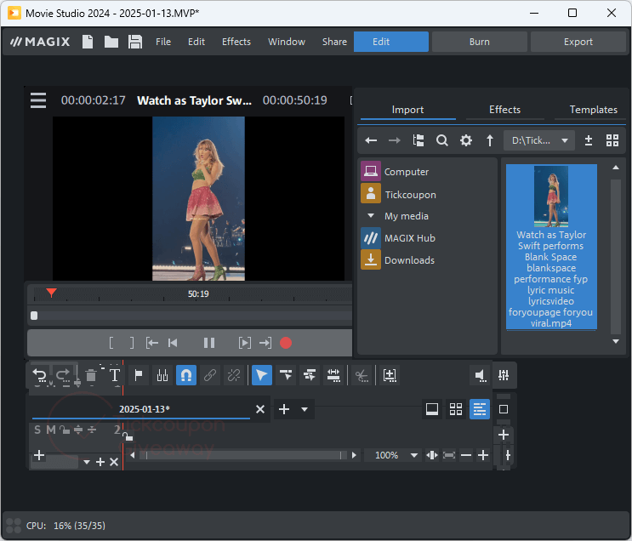The image size is (632, 541).
Task: Switch to the Effects tab in Media Pool
Action: coord(504,110)
